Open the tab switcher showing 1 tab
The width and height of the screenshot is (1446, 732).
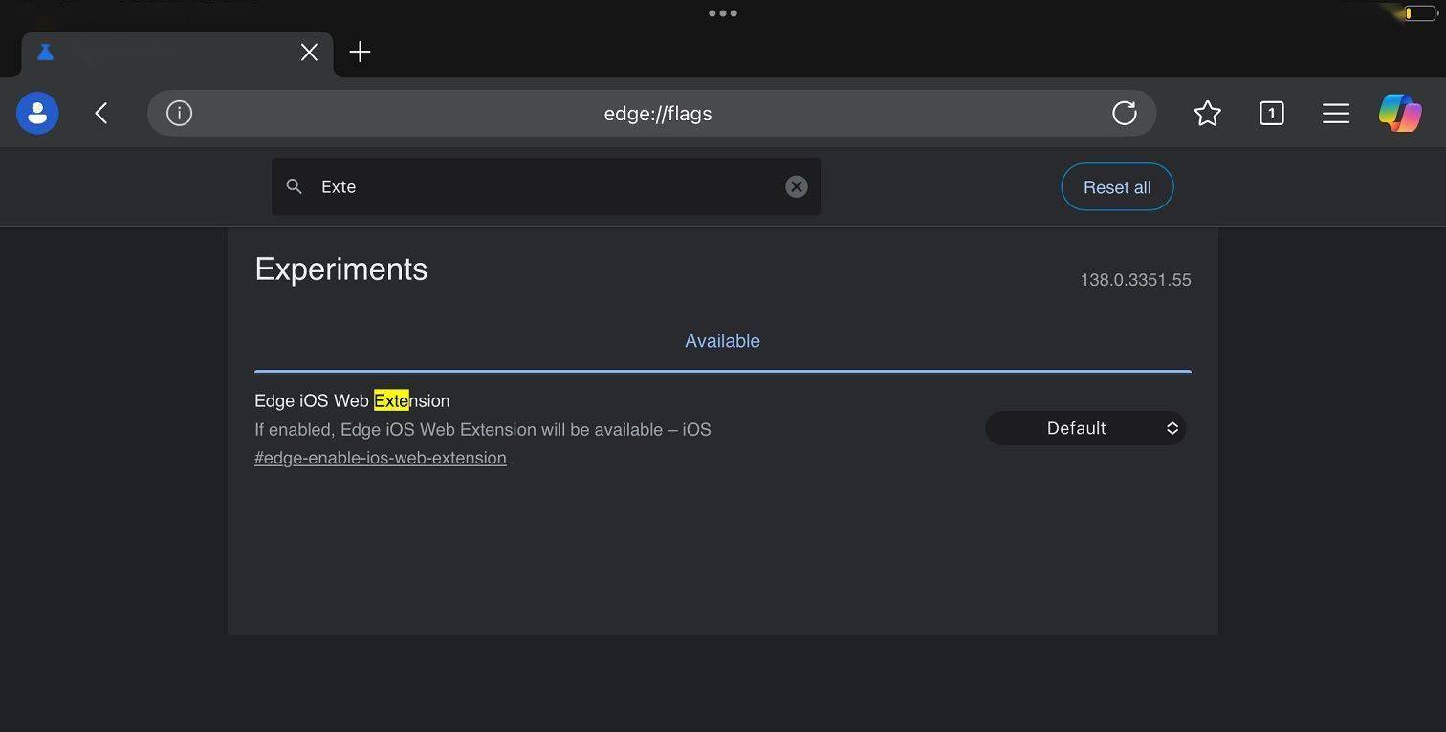point(1271,113)
